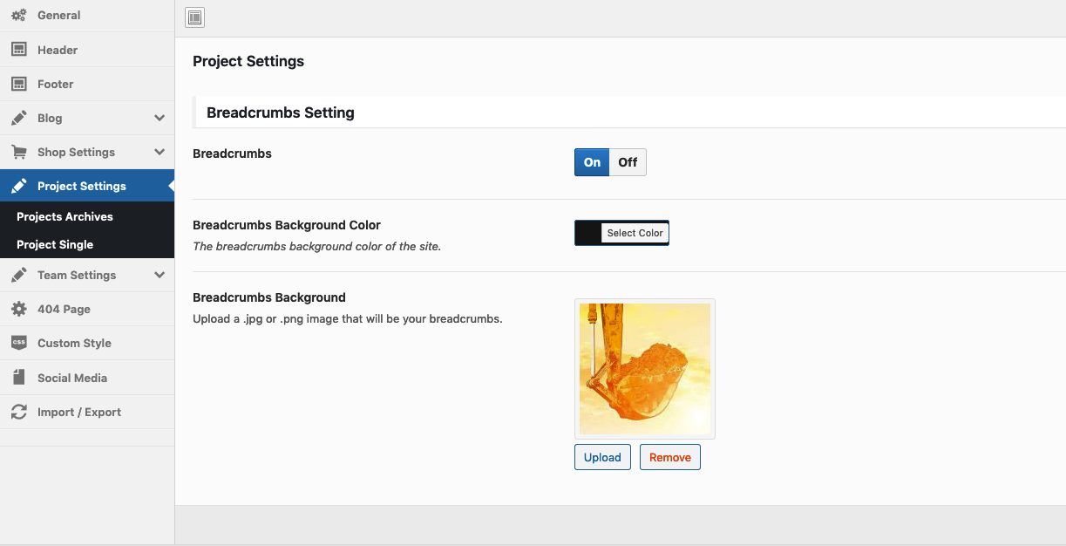Expand the Team Settings chevron
The image size is (1066, 546).
tap(160, 275)
